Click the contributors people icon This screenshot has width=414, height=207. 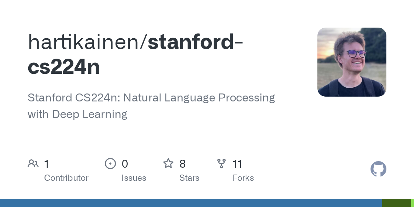coord(33,164)
